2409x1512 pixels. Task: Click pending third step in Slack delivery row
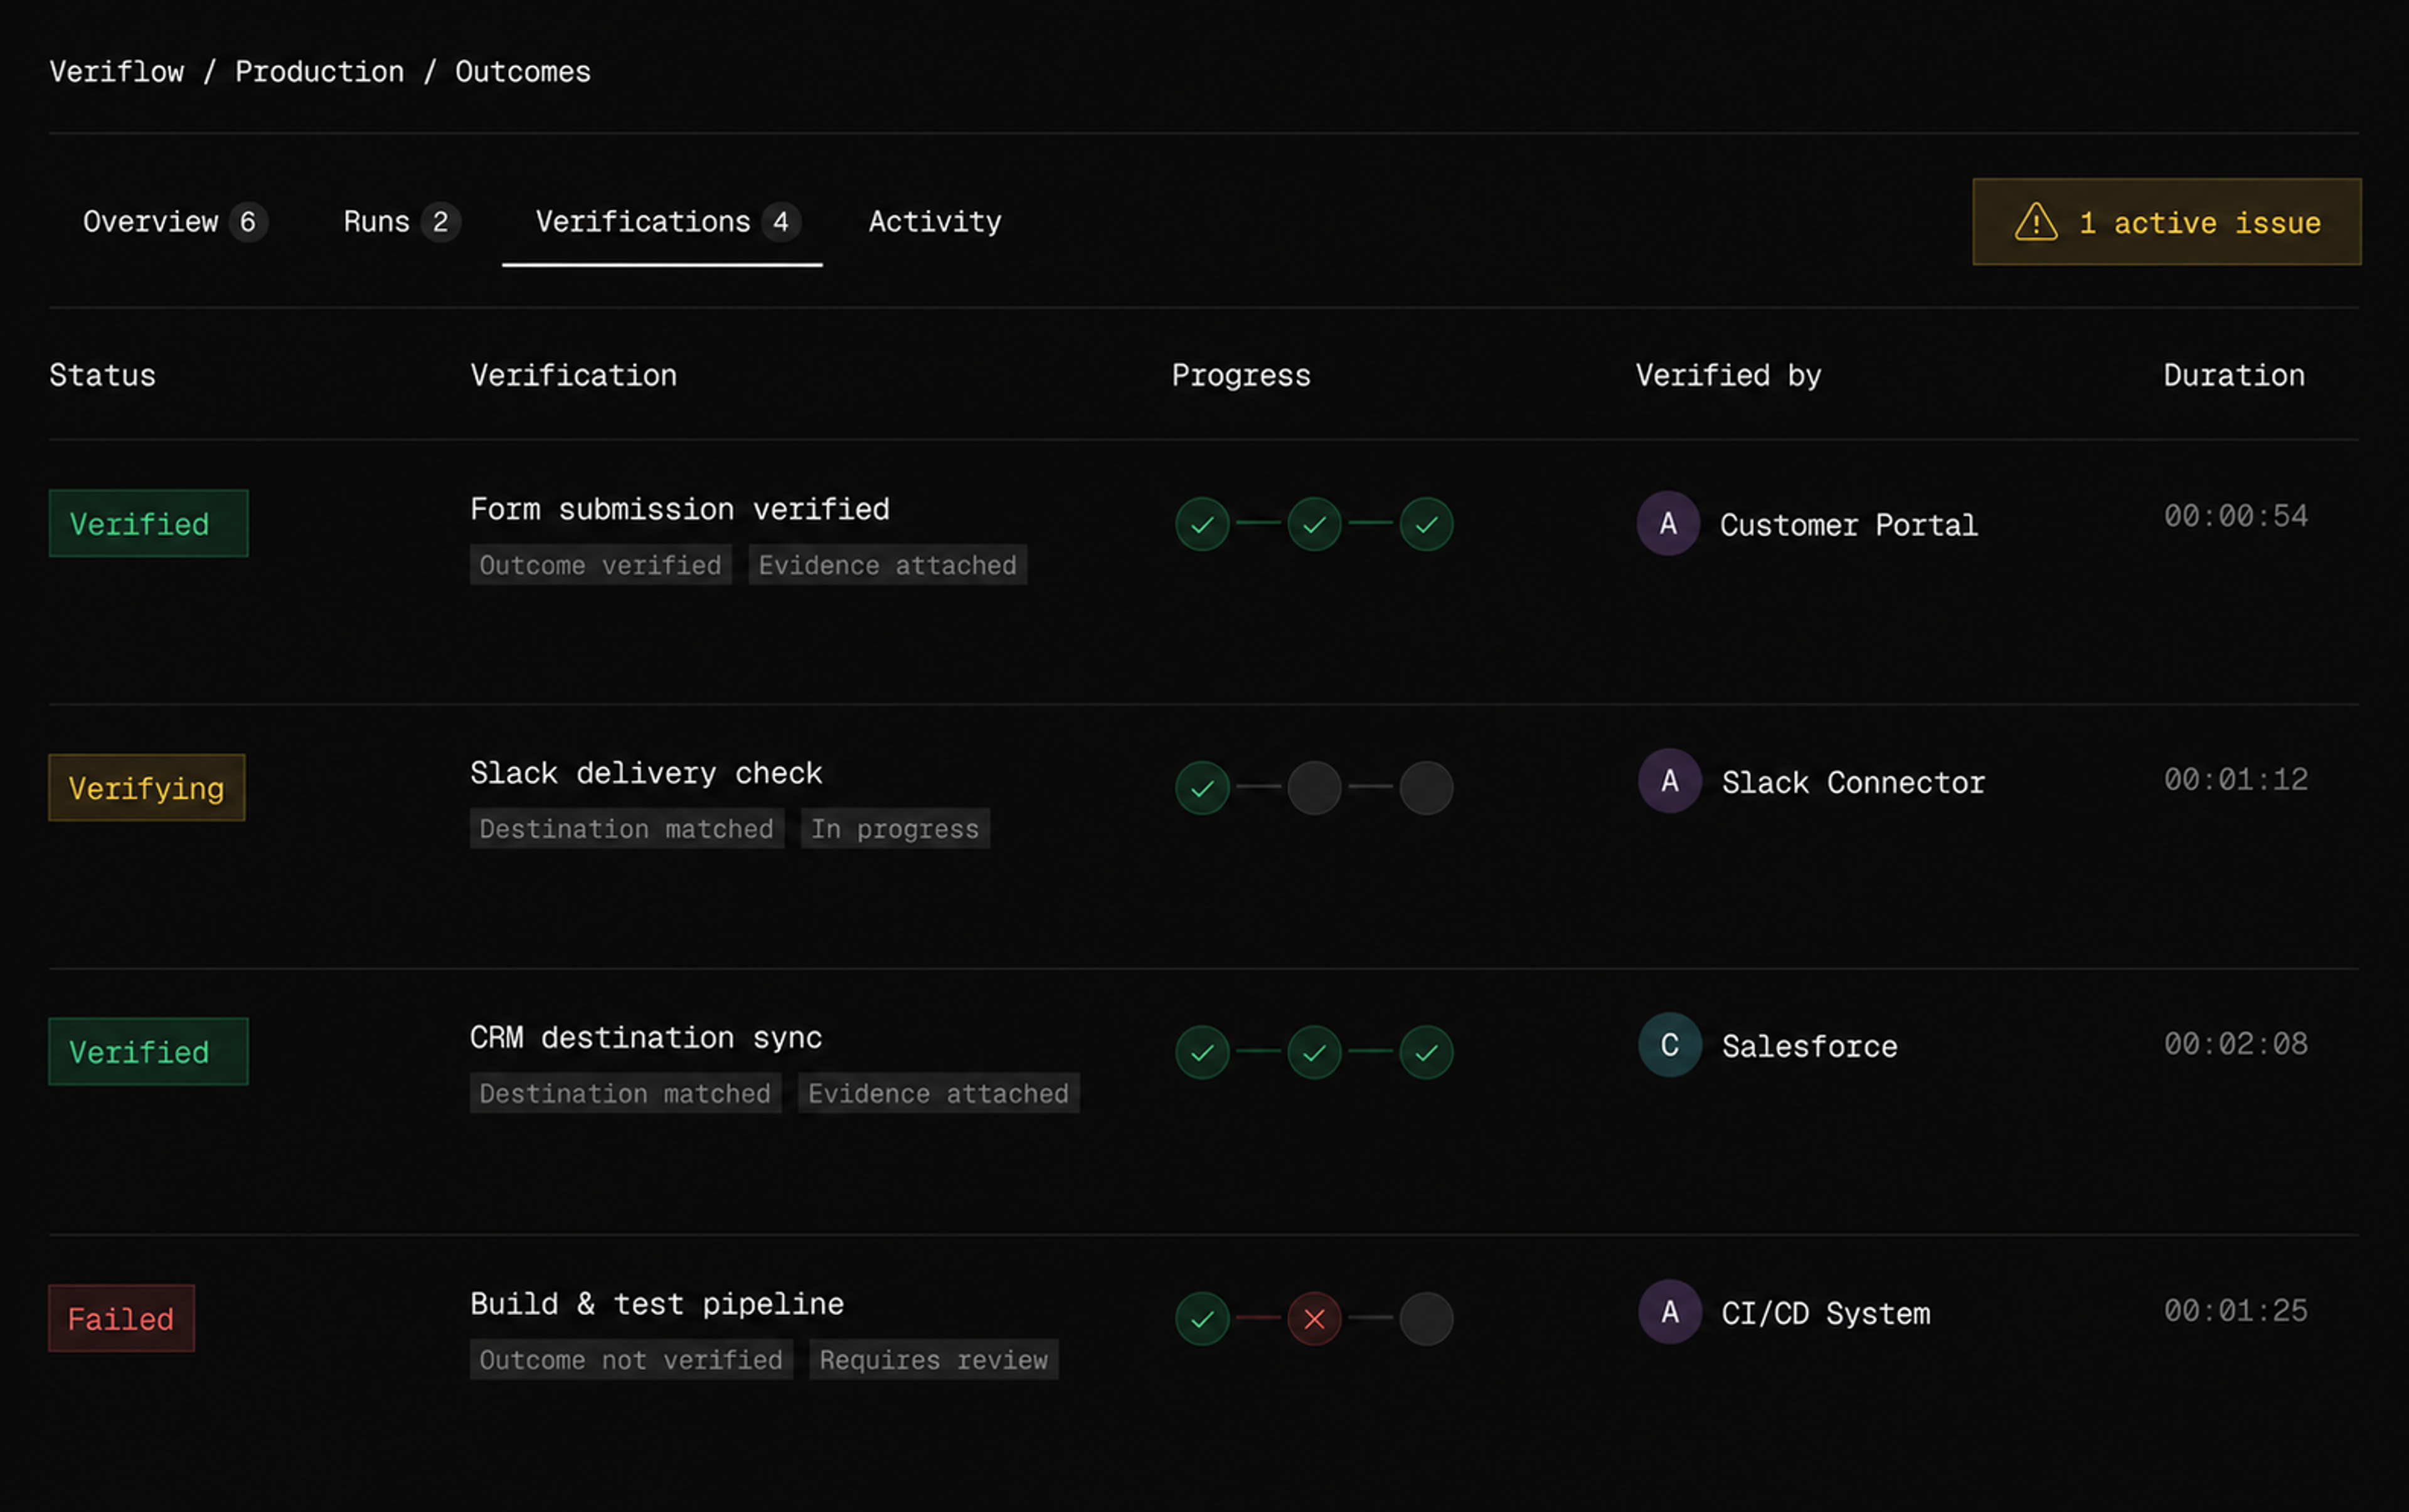click(1425, 788)
